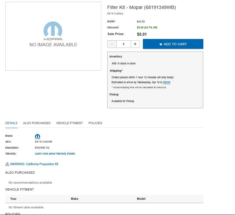Viewport: 235px width, 215px height.
Task: Click the Model column header
Action: [x=141, y=199]
